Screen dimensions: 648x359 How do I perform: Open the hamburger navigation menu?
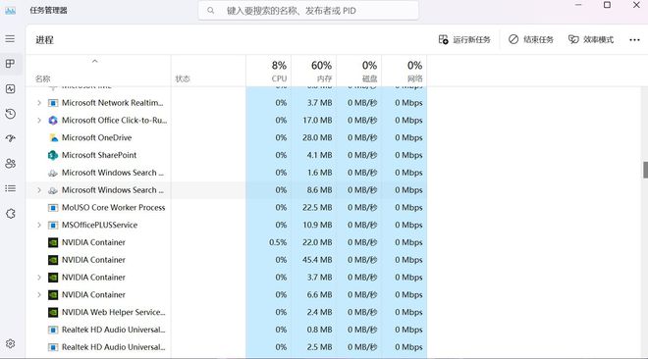point(11,39)
